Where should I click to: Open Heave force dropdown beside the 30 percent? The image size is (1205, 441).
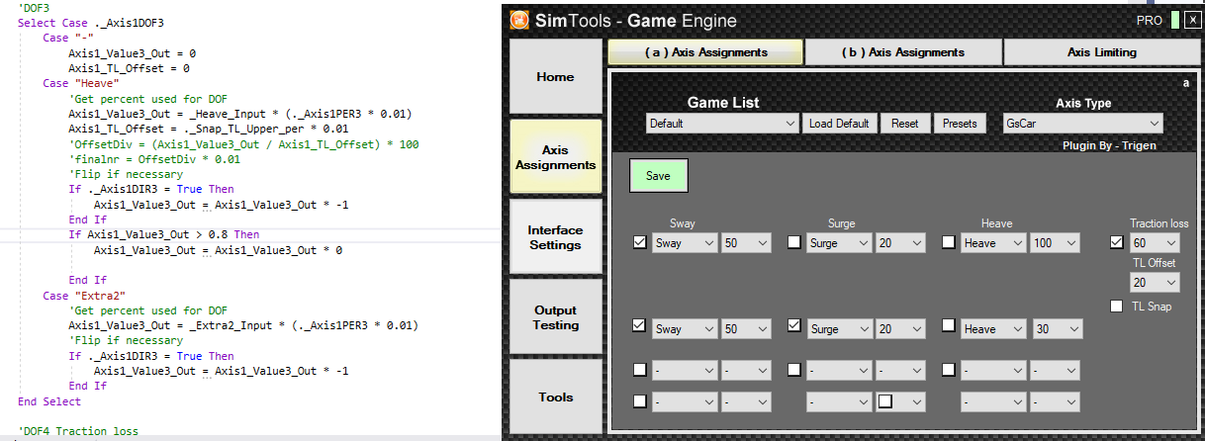[x=993, y=329]
